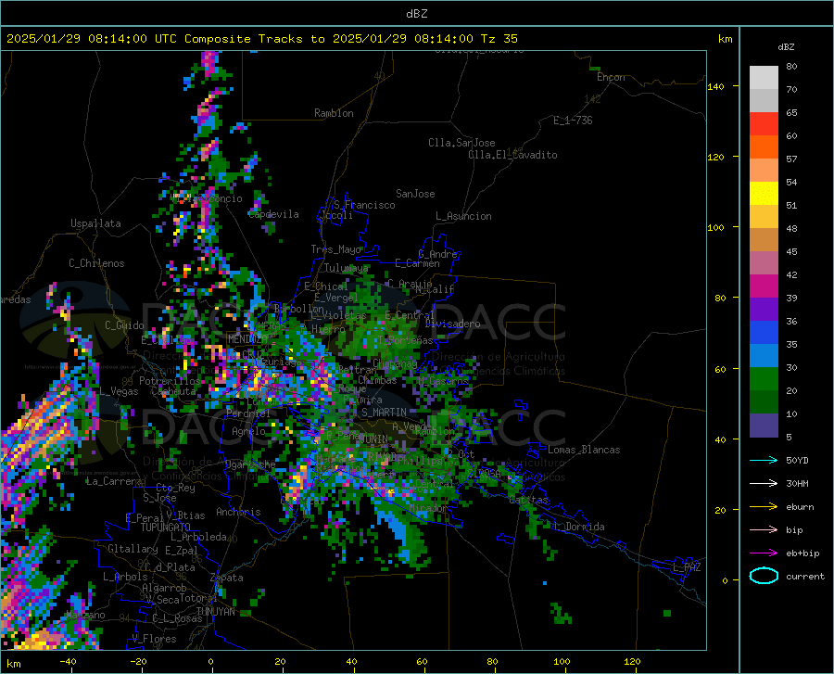
Task: Select the dark orange 57-60 dBZ swatch
Action: (764, 147)
